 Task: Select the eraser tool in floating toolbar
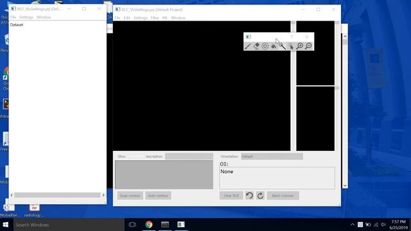point(256,46)
